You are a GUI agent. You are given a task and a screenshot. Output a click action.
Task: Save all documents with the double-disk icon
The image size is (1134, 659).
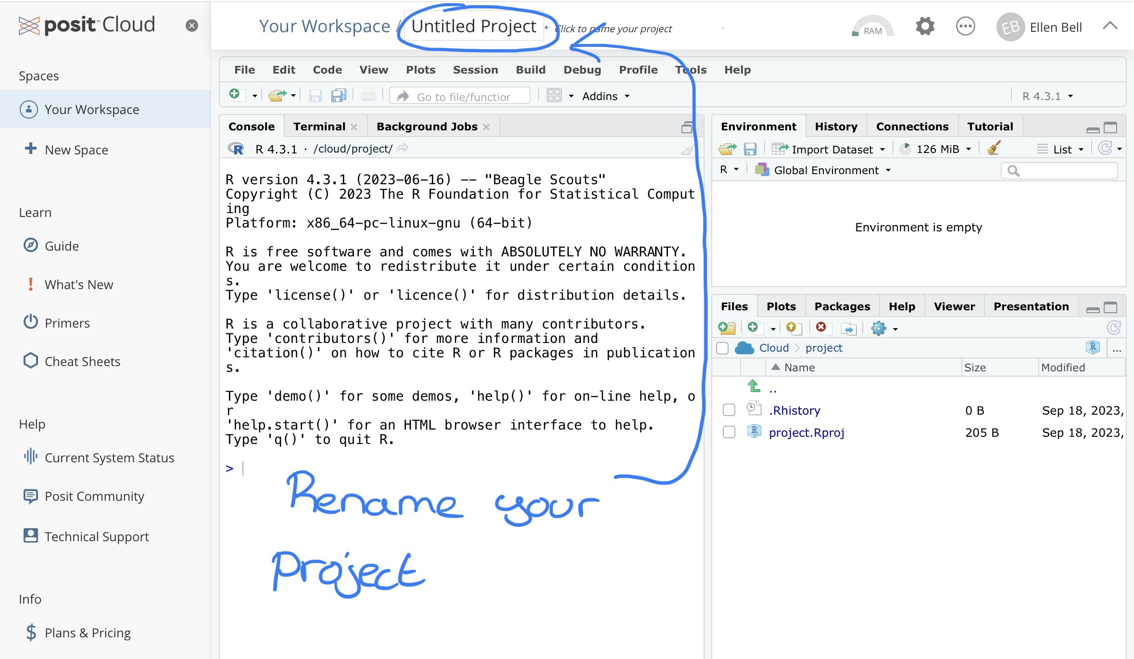tap(339, 95)
